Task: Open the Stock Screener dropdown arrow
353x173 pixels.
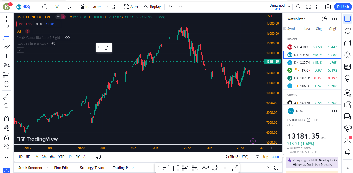Action: (47, 168)
